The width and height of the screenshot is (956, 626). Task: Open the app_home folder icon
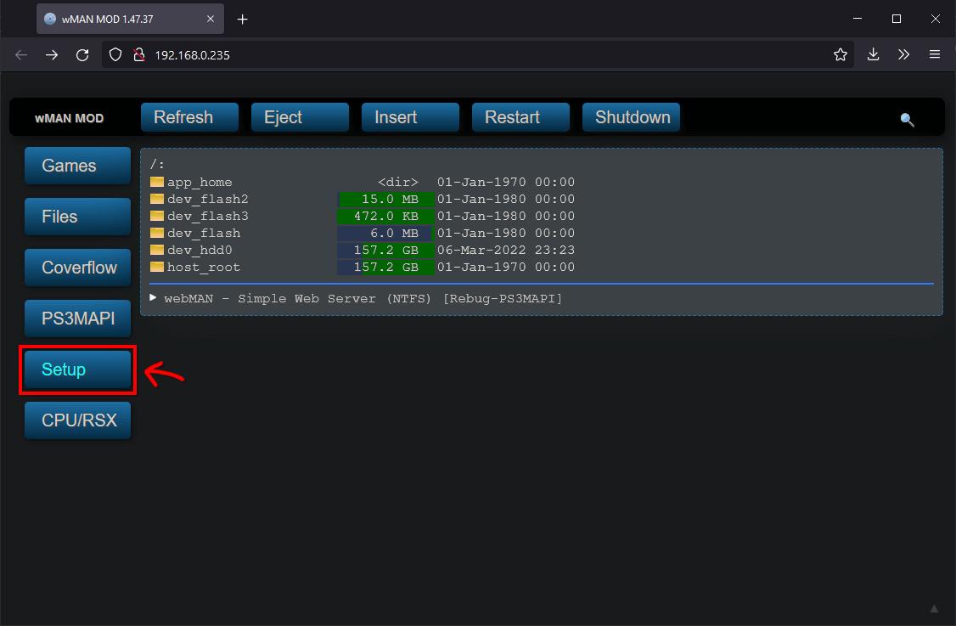(x=157, y=181)
